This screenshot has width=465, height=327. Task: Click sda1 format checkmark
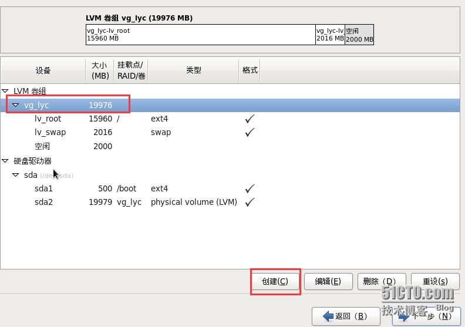pyautogui.click(x=250, y=188)
